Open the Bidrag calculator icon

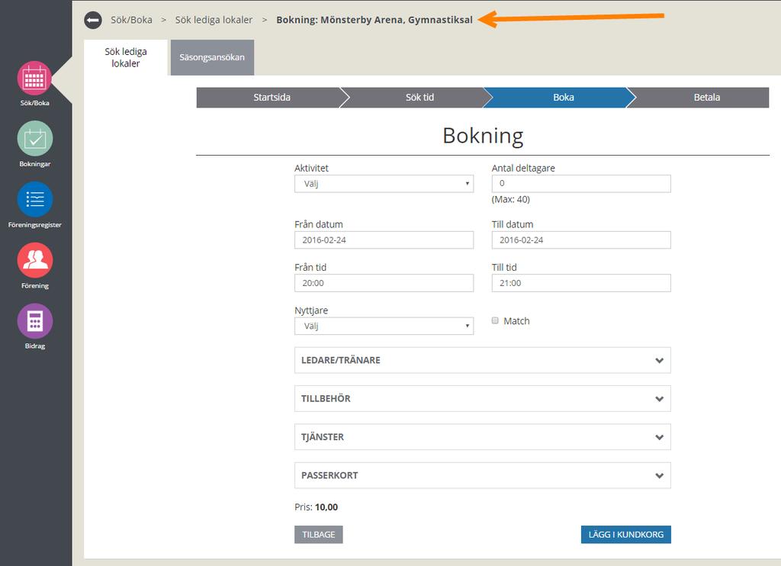tap(35, 321)
